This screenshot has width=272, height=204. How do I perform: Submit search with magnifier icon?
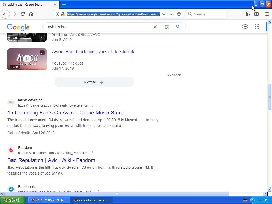(178, 27)
